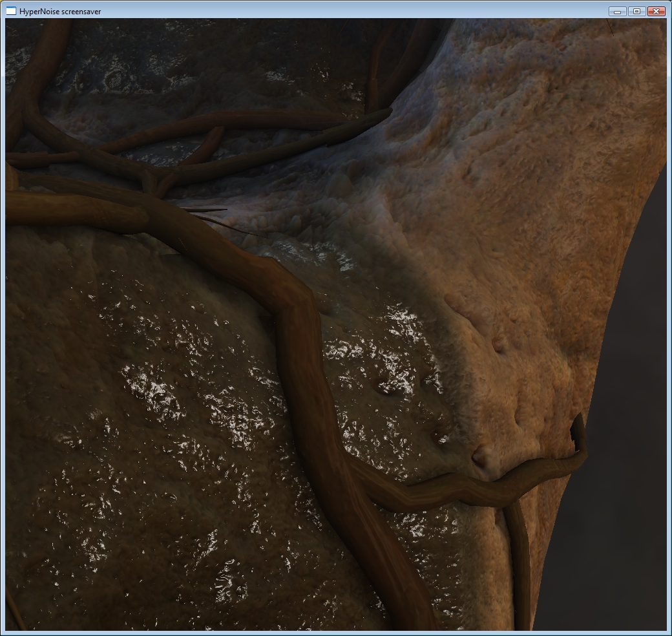This screenshot has height=636, width=672.
Task: Maximize the HyperNoise screensaver window
Action: 636,11
